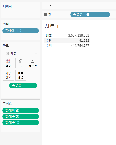The image size is (116, 145).
Task: Click the 열 columns shelf icon
Action: (45, 6)
